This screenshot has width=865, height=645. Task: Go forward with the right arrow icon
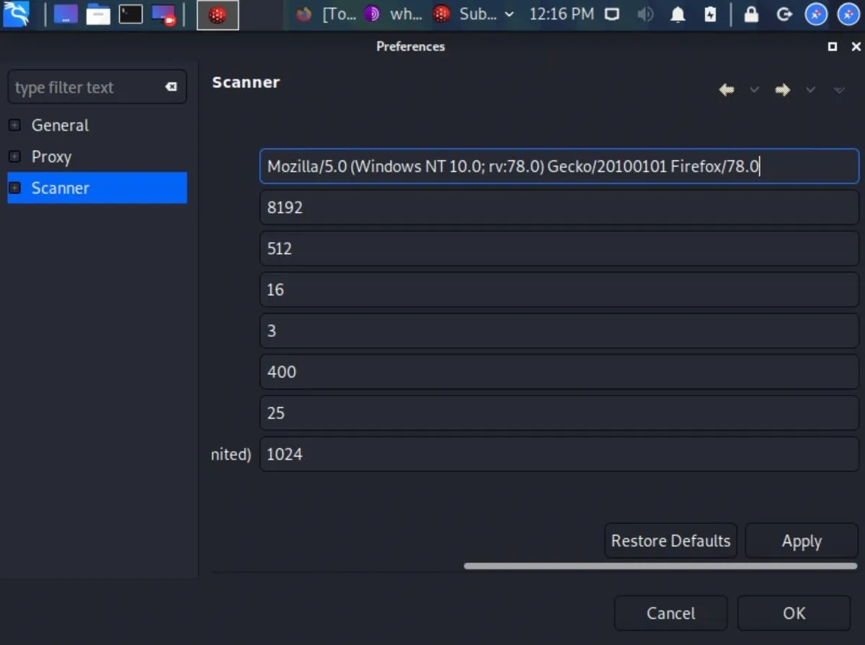click(783, 89)
